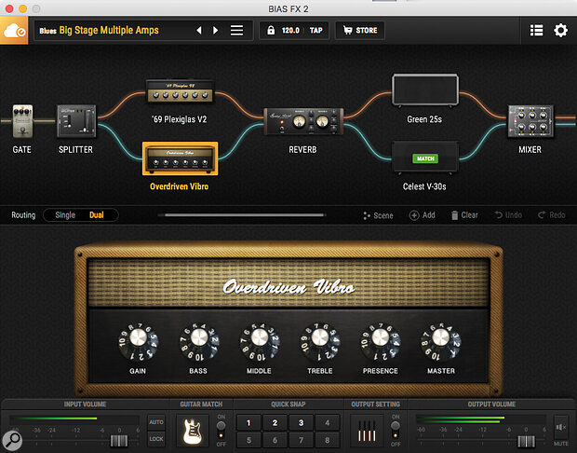Go to the next preset arrow
This screenshot has height=453, width=577.
point(216,30)
